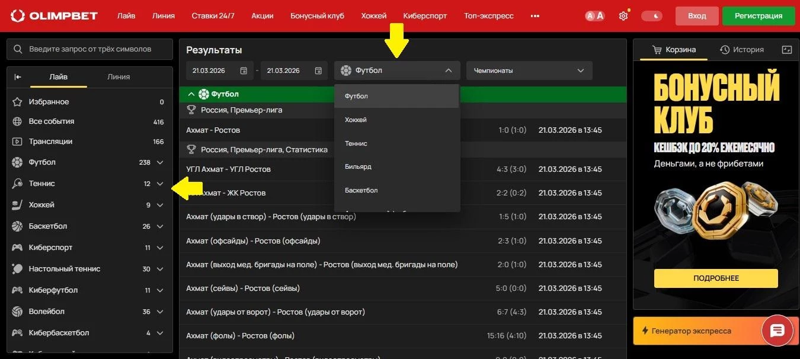Click the expand panel icon beside История
This screenshot has height=359, width=800.
tap(787, 50)
